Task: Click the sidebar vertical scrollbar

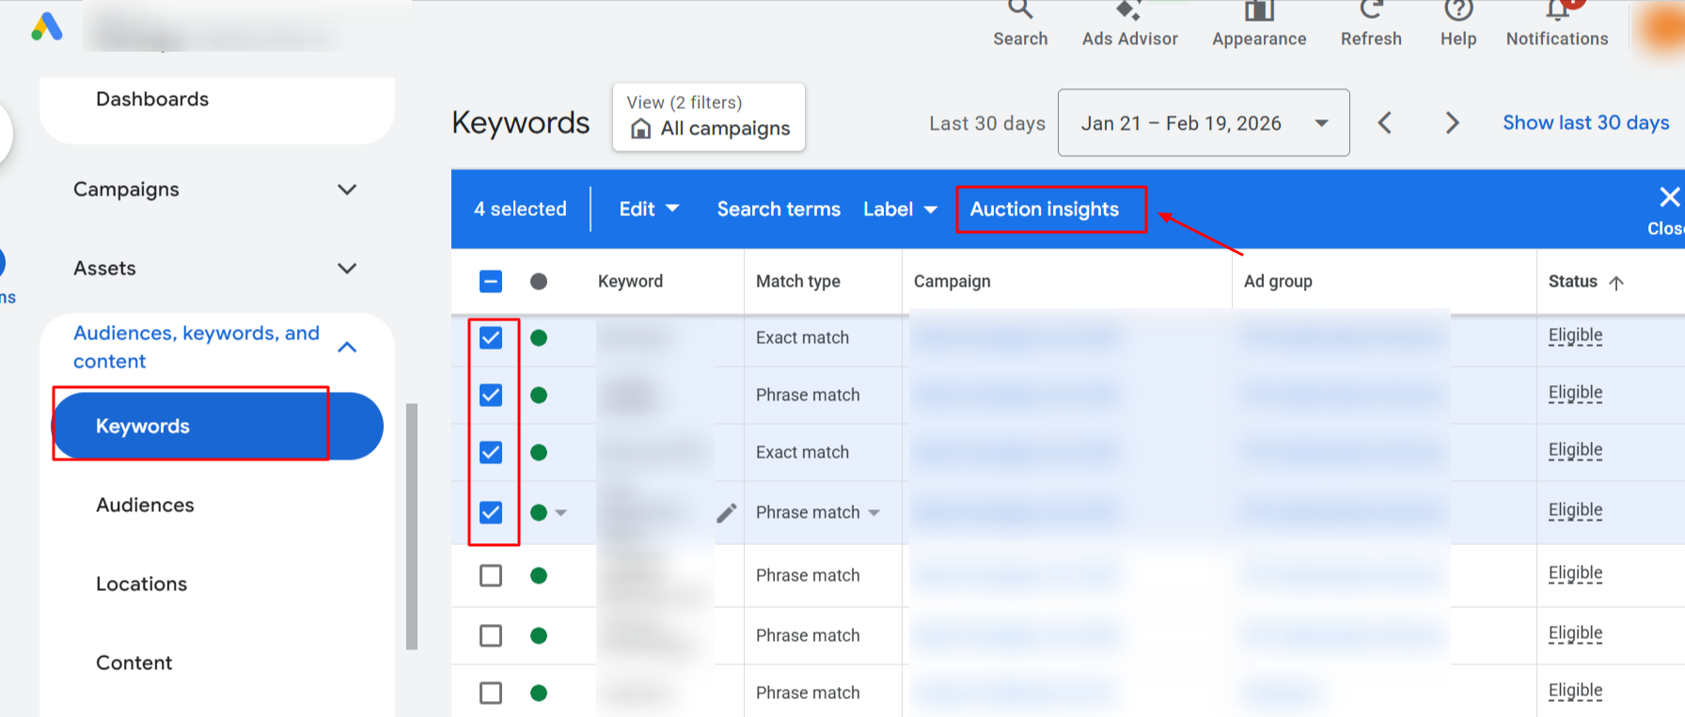Action: coord(412,526)
